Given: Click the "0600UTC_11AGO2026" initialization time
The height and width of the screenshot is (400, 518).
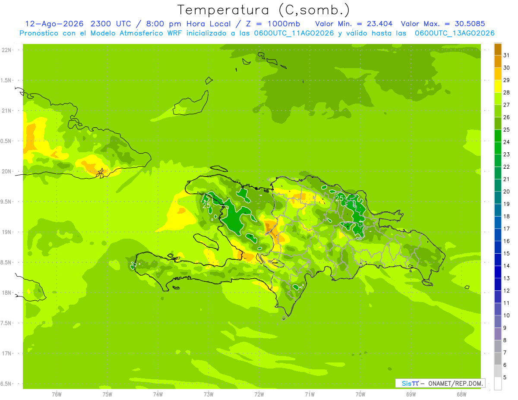Looking at the screenshot, I should click(294, 33).
